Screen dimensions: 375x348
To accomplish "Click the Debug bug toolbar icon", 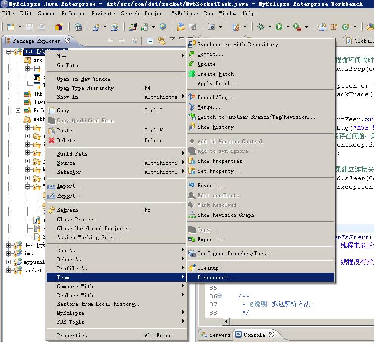I will pyautogui.click(x=261, y=27).
